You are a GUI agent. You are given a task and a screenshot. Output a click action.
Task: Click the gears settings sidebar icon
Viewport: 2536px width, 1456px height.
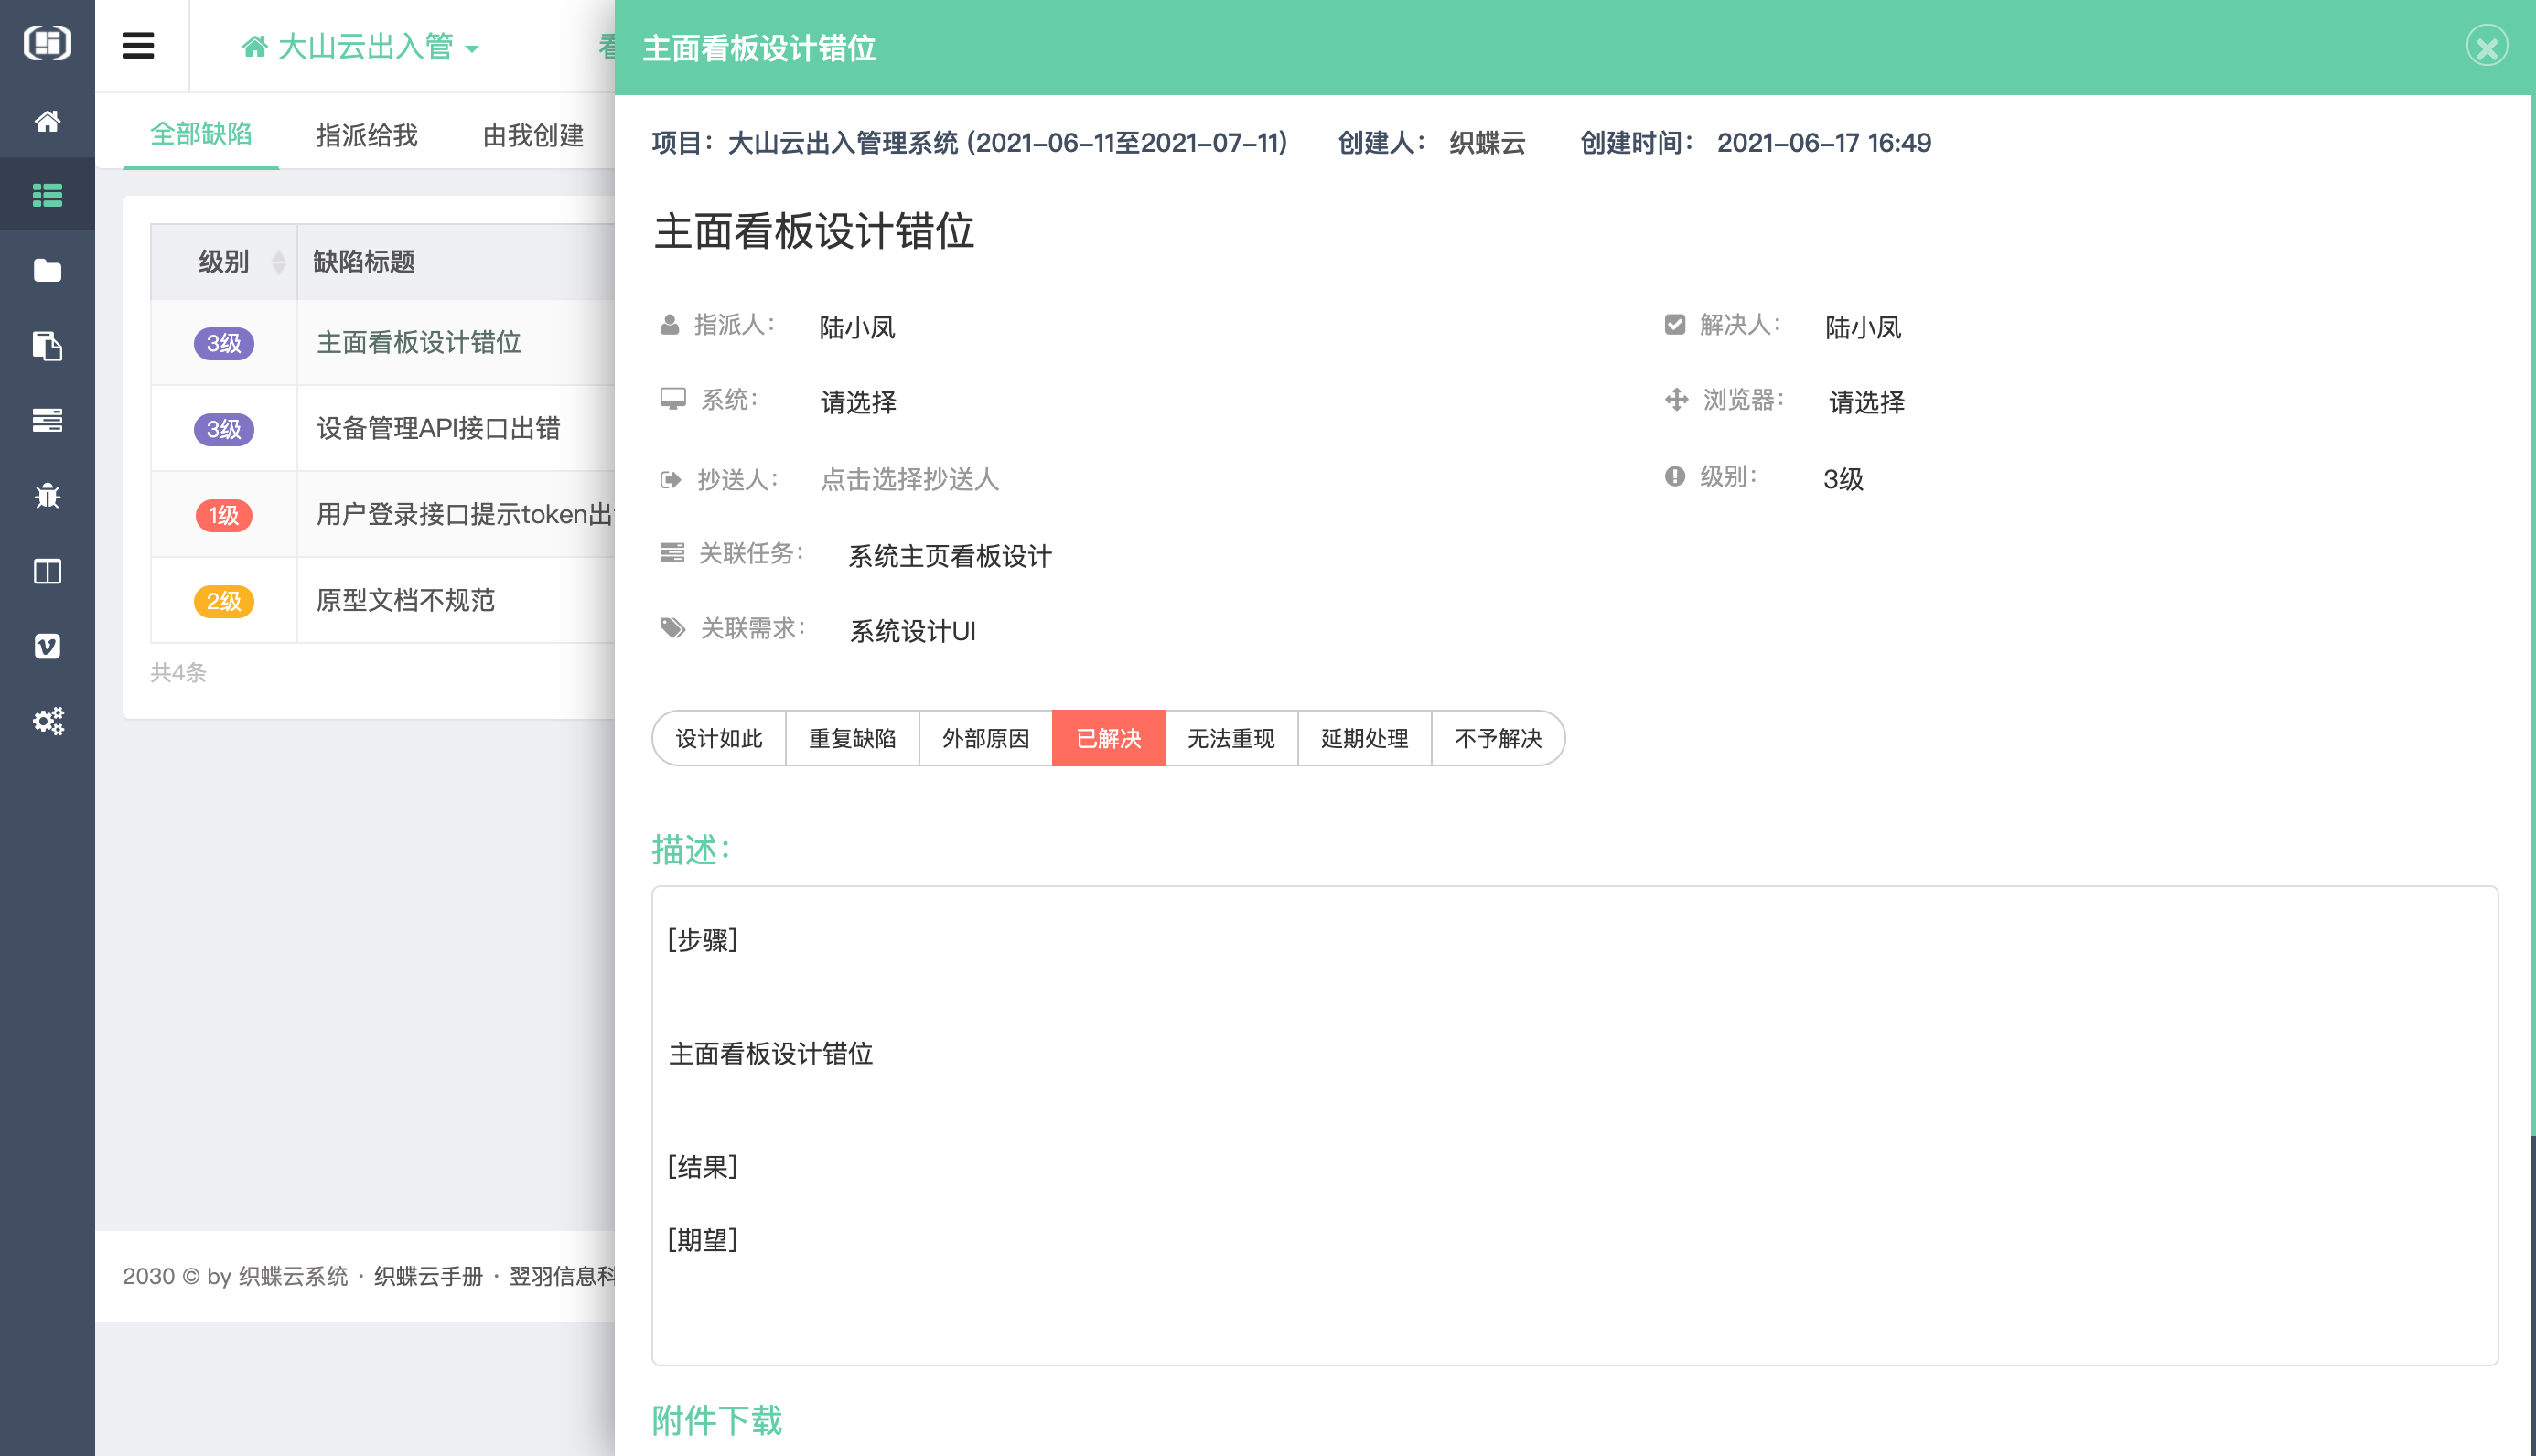tap(47, 721)
